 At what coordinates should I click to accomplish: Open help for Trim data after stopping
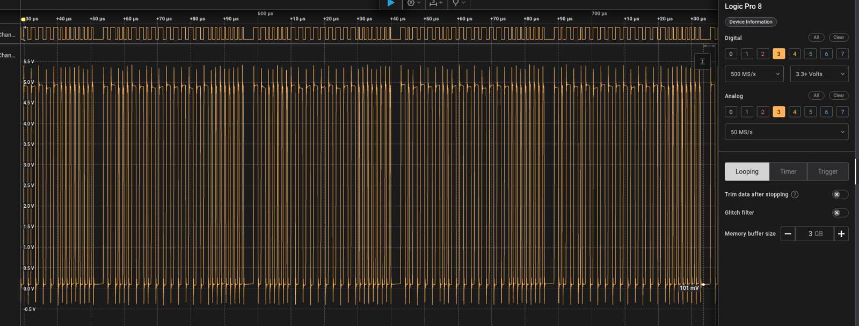click(x=795, y=194)
